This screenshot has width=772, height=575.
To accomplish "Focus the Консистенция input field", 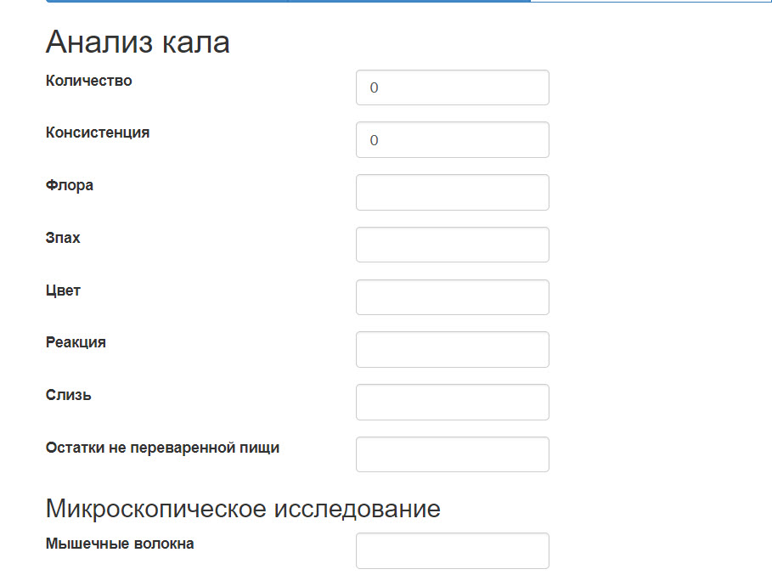I will (x=452, y=140).
